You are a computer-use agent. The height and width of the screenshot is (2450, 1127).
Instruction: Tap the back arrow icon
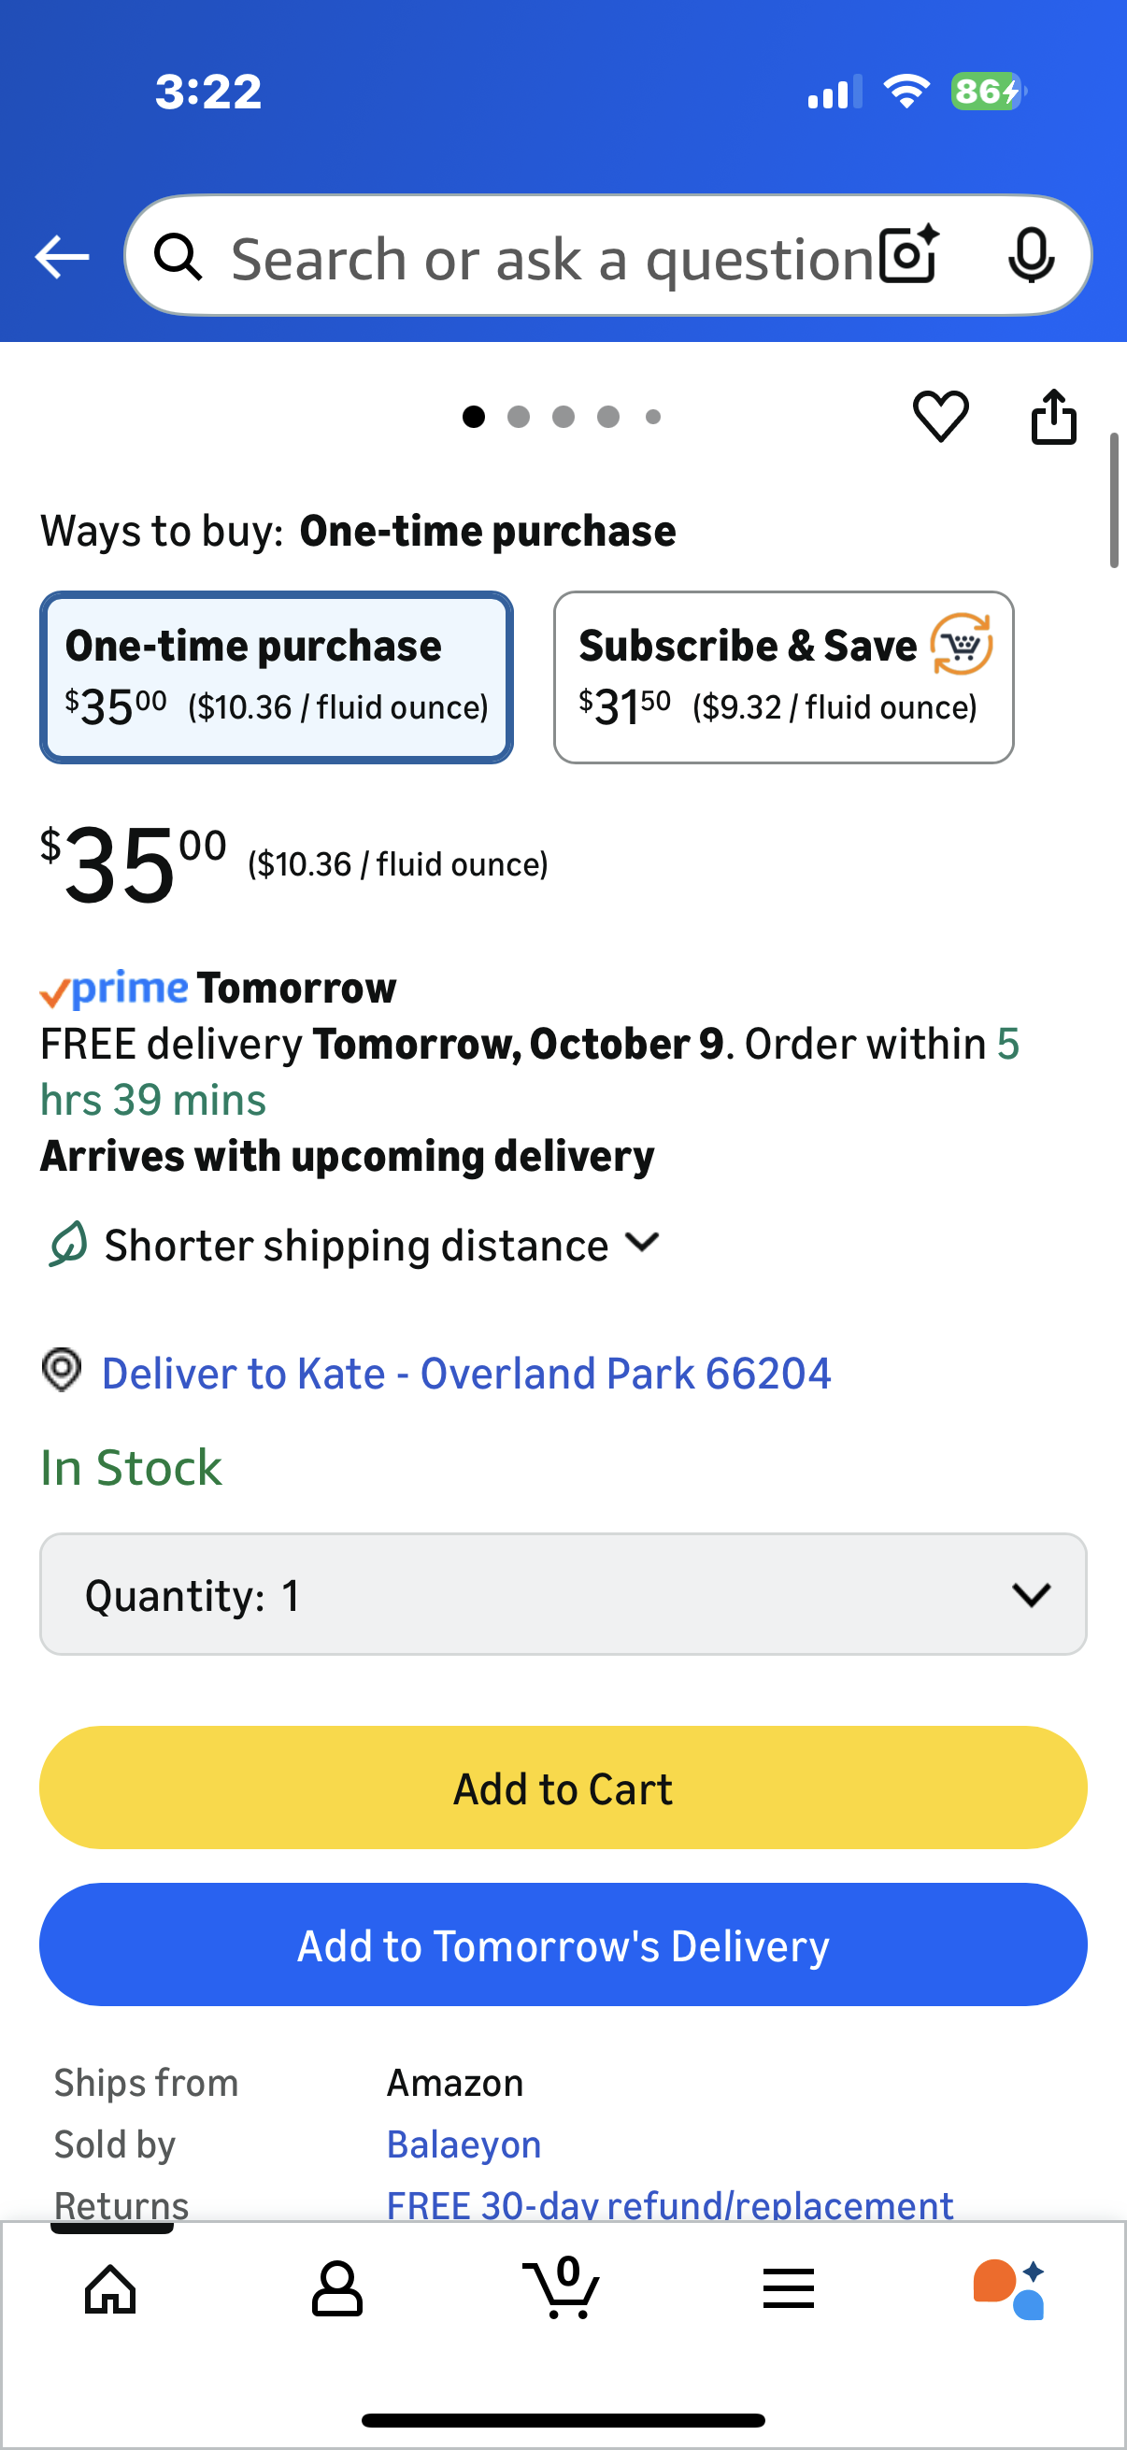click(x=62, y=257)
